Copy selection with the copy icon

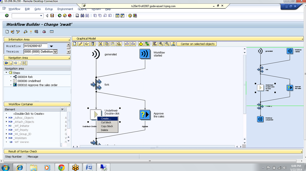point(107,44)
